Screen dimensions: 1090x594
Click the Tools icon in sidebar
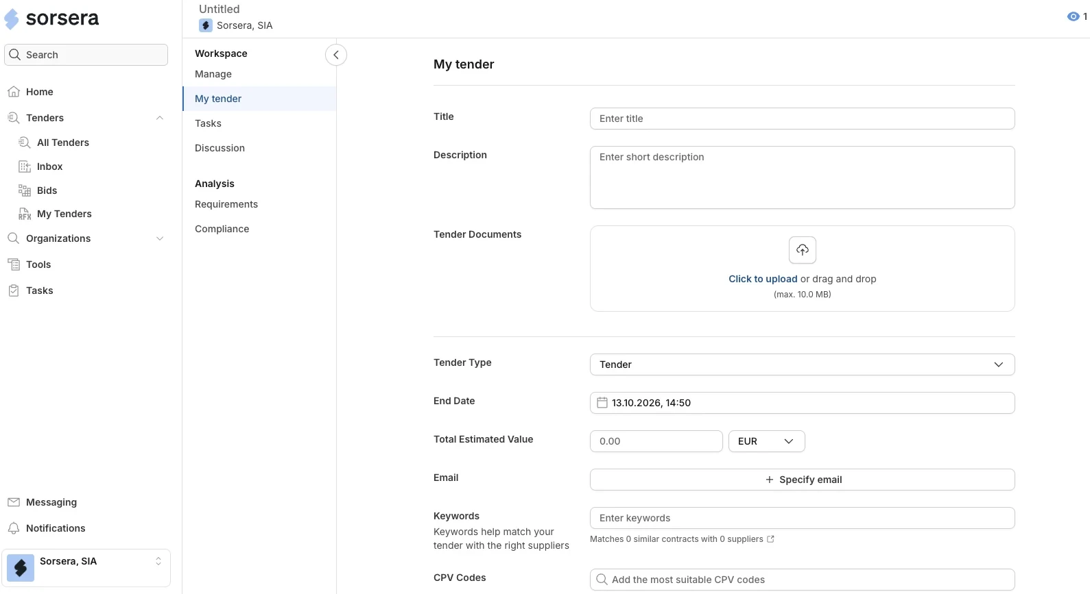tap(13, 264)
